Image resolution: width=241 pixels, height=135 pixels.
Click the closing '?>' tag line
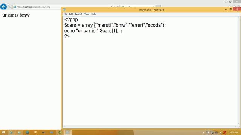point(67,36)
